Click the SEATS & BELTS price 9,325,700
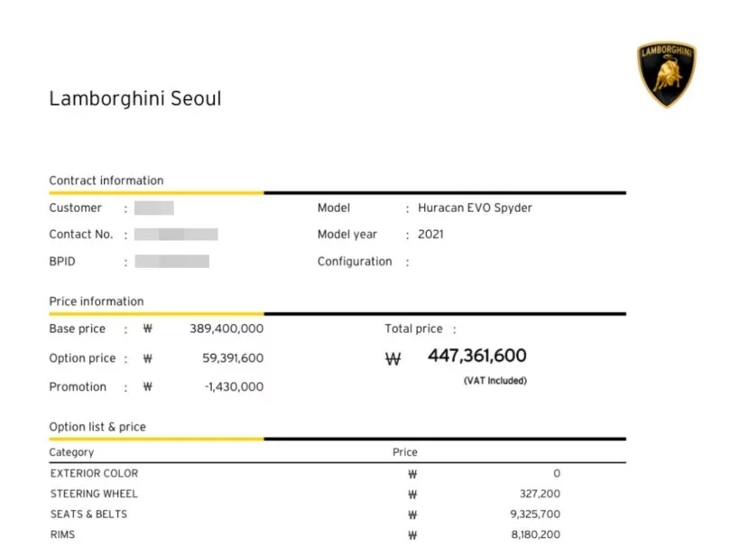Image resolution: width=730 pixels, height=547 pixels. (x=528, y=515)
